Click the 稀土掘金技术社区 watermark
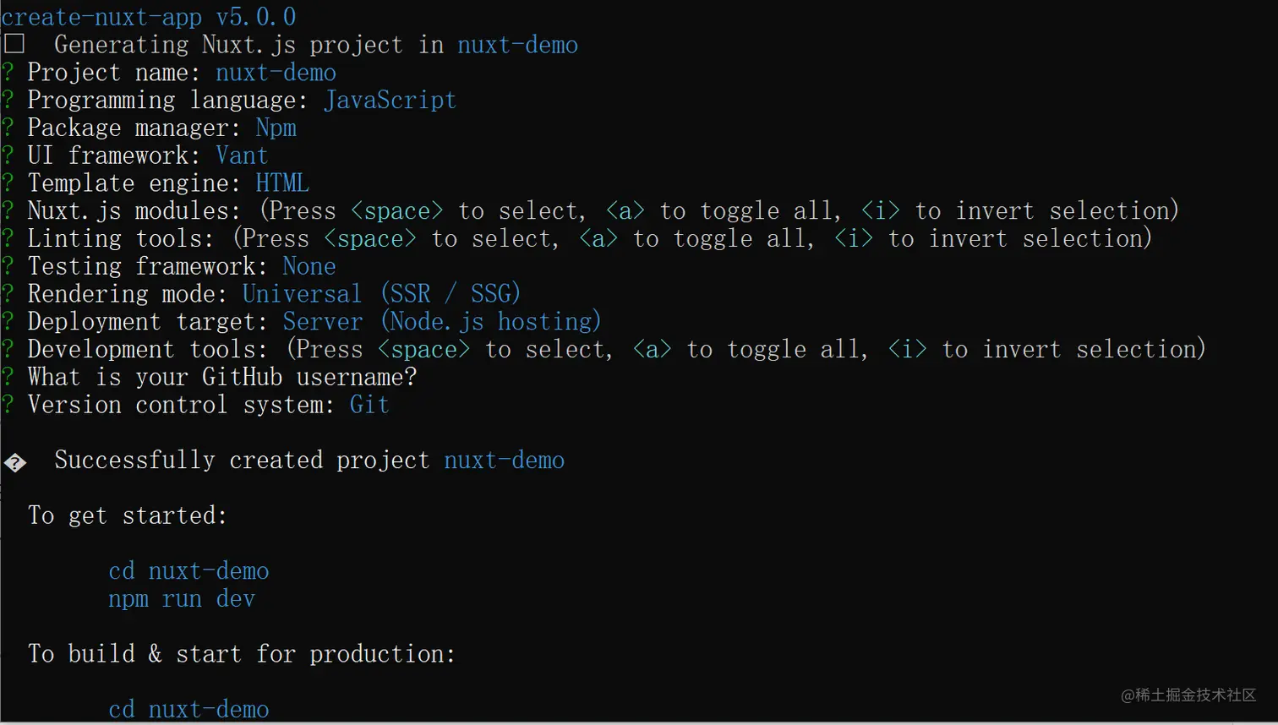This screenshot has height=725, width=1278. pos(1188,695)
